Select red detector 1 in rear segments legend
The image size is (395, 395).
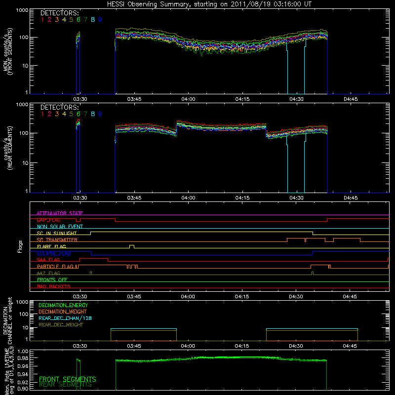pos(42,114)
